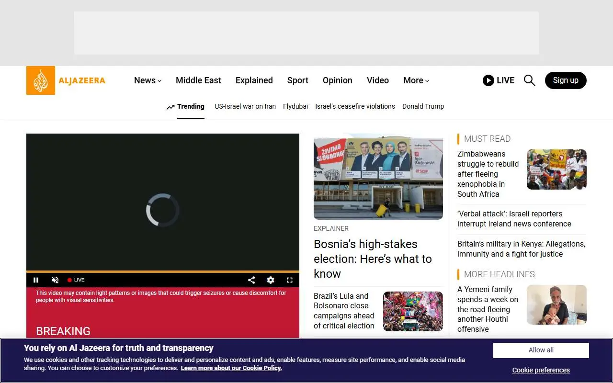Open the Al Jazeera logo homepage link
613x383 pixels.
pyautogui.click(x=66, y=80)
